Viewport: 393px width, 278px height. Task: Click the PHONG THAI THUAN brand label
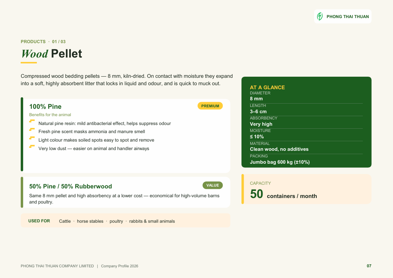pos(348,17)
